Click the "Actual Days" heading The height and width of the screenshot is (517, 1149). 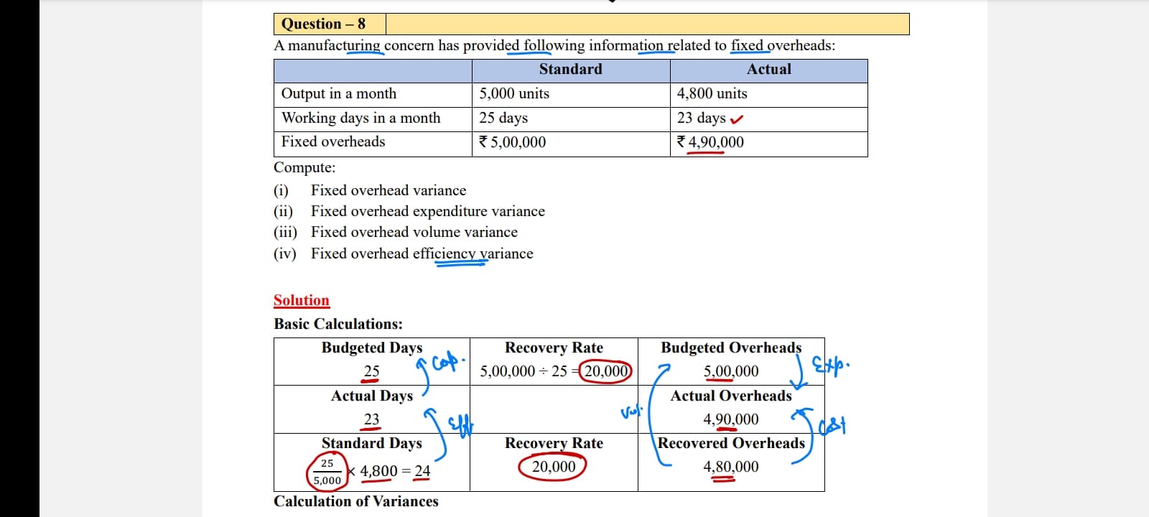(372, 396)
